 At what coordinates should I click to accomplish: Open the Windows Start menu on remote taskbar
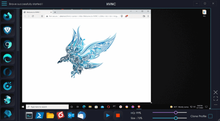point(23,107)
